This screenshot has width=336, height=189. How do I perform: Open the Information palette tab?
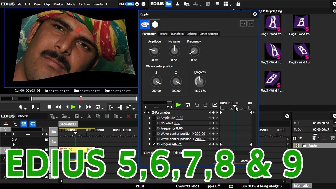tap(302, 186)
